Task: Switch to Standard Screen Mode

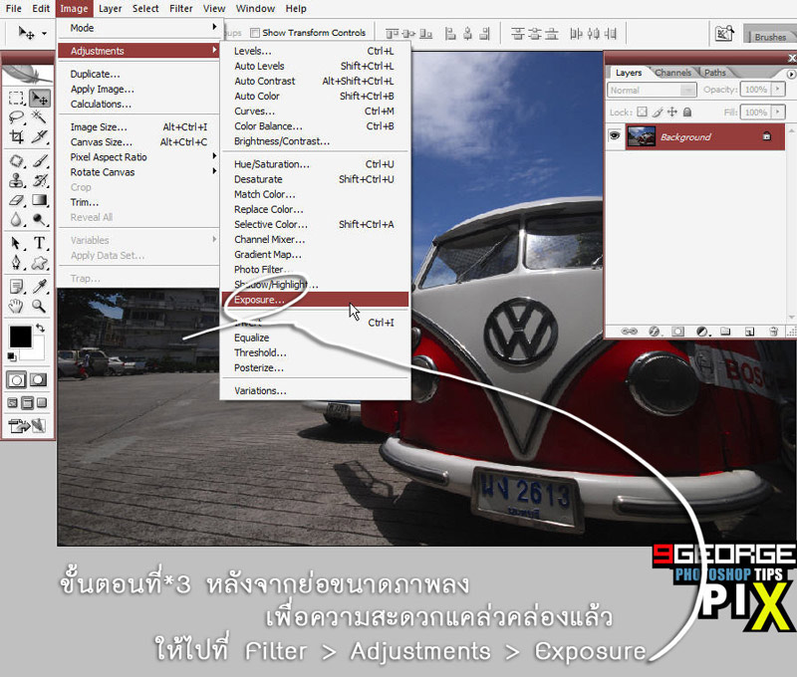Action: tap(12, 403)
